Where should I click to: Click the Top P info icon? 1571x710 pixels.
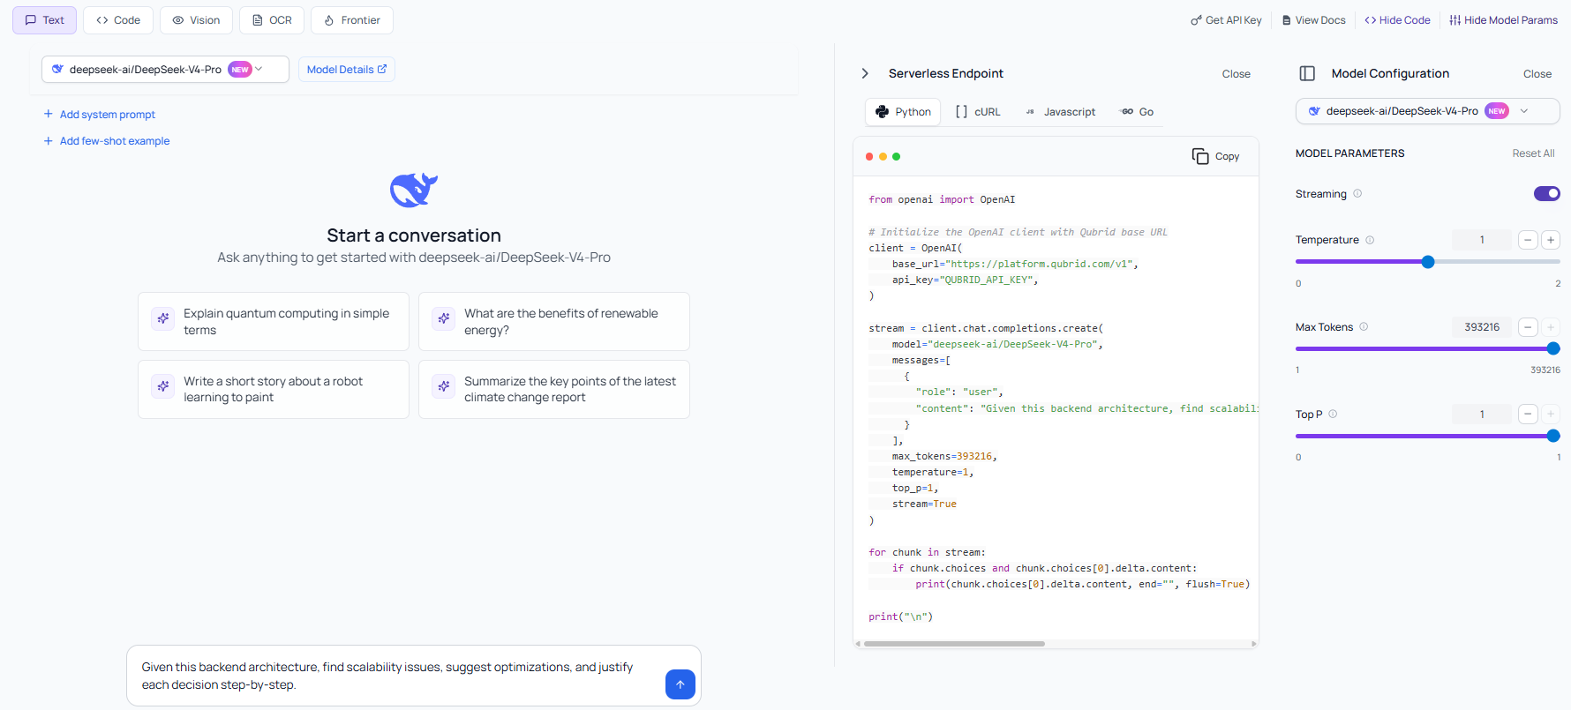1333,415
